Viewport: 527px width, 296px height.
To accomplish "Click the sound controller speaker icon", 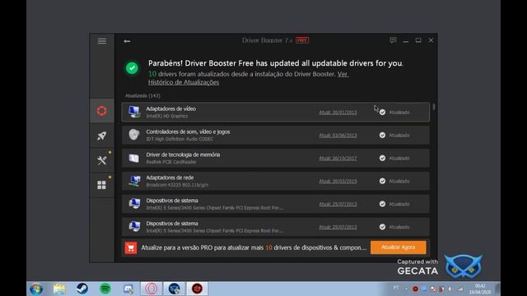I will pos(134,135).
